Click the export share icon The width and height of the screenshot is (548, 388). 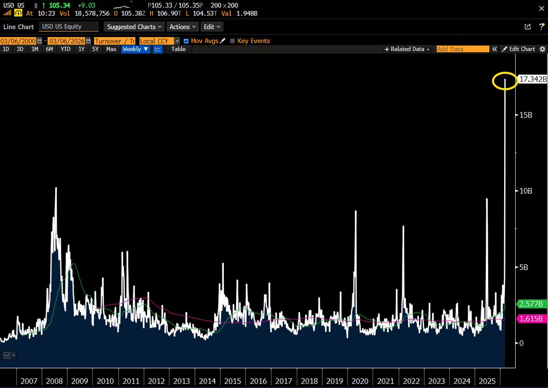click(x=527, y=27)
